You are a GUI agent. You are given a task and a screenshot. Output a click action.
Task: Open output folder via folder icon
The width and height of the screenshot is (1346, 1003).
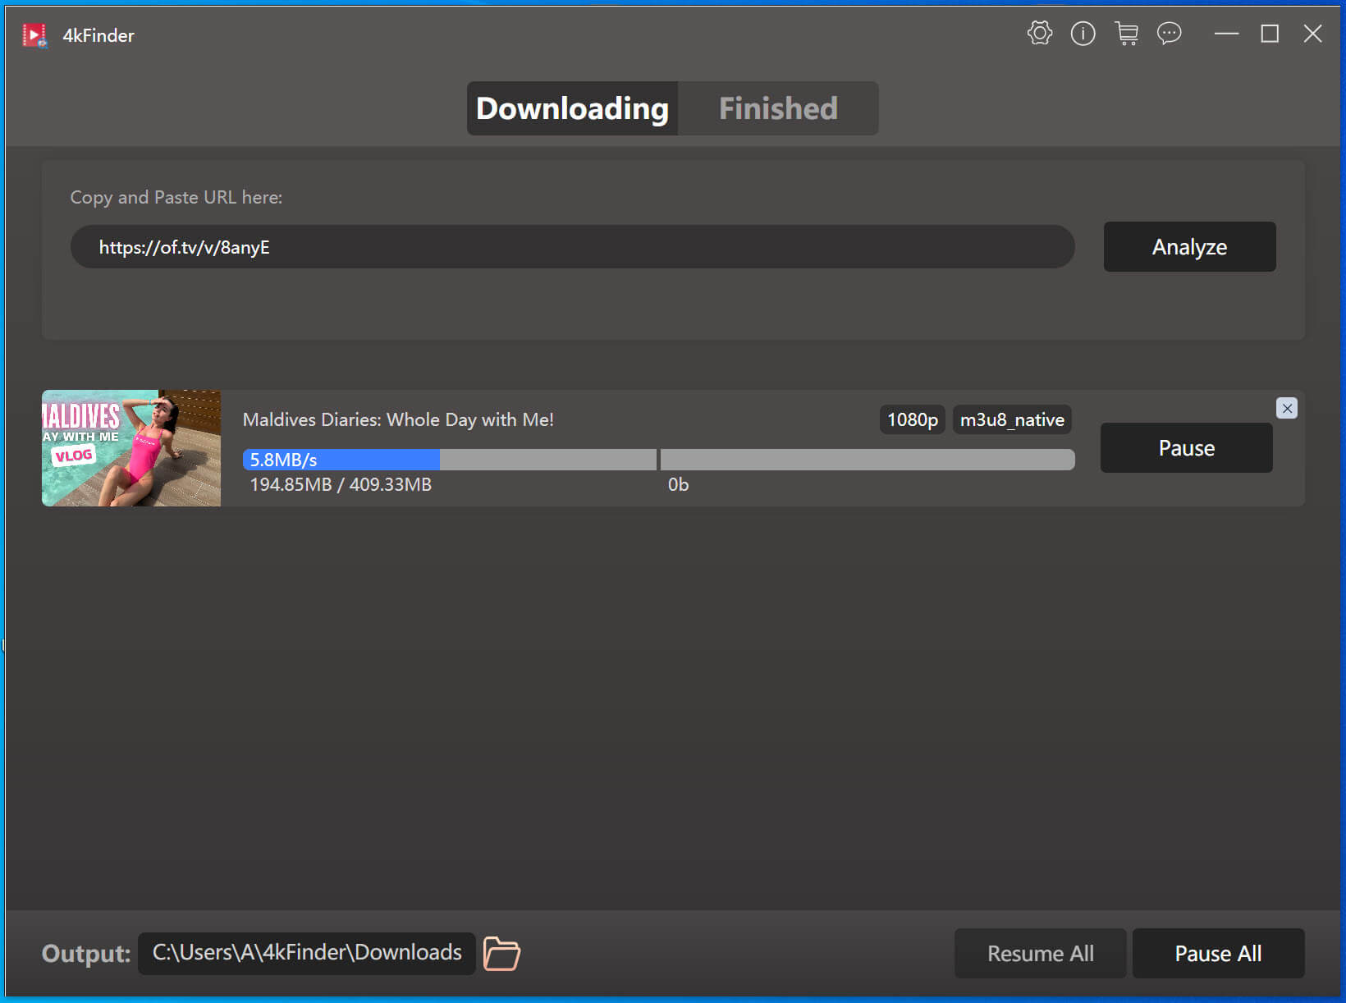click(501, 953)
